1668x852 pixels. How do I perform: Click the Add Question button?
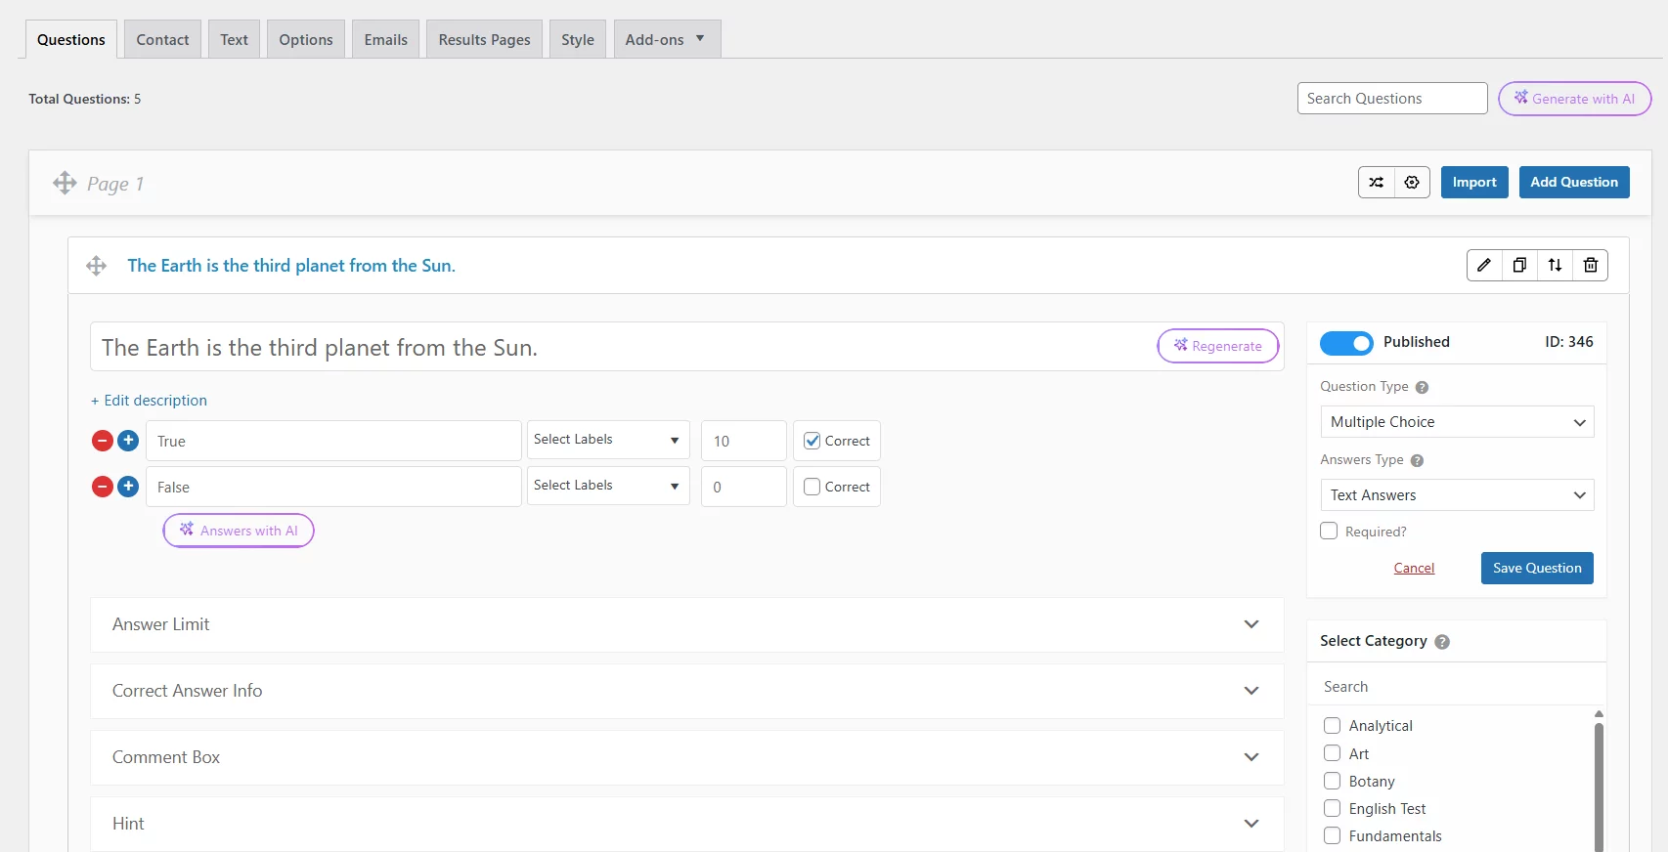pyautogui.click(x=1574, y=183)
